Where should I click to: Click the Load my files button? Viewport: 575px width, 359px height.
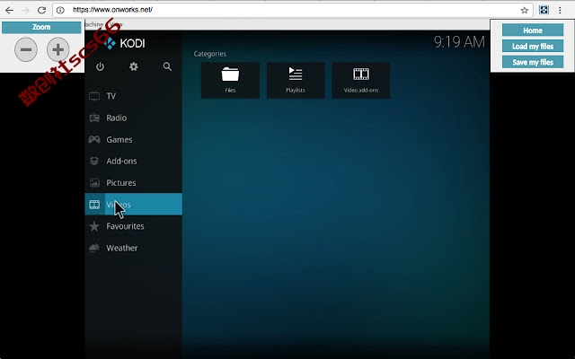pos(533,46)
